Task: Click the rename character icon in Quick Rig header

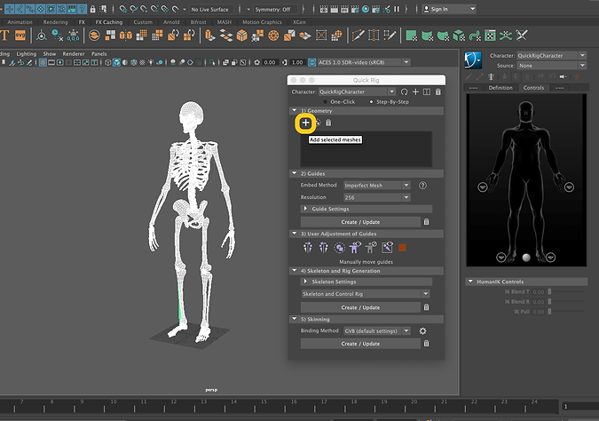Action: [x=427, y=91]
